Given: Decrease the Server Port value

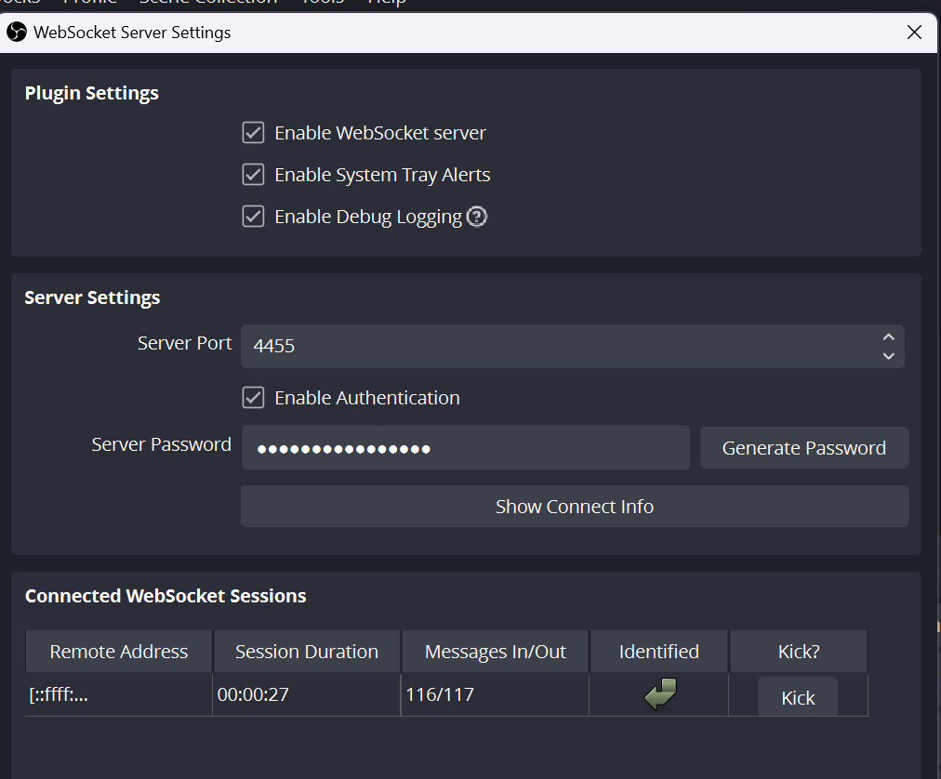Looking at the screenshot, I should coord(889,356).
